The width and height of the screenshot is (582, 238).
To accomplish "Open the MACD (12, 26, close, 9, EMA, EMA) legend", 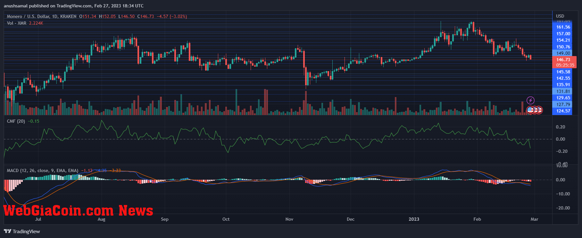I will point(43,170).
